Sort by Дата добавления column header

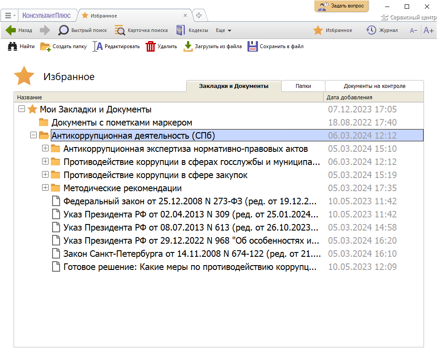click(374, 97)
